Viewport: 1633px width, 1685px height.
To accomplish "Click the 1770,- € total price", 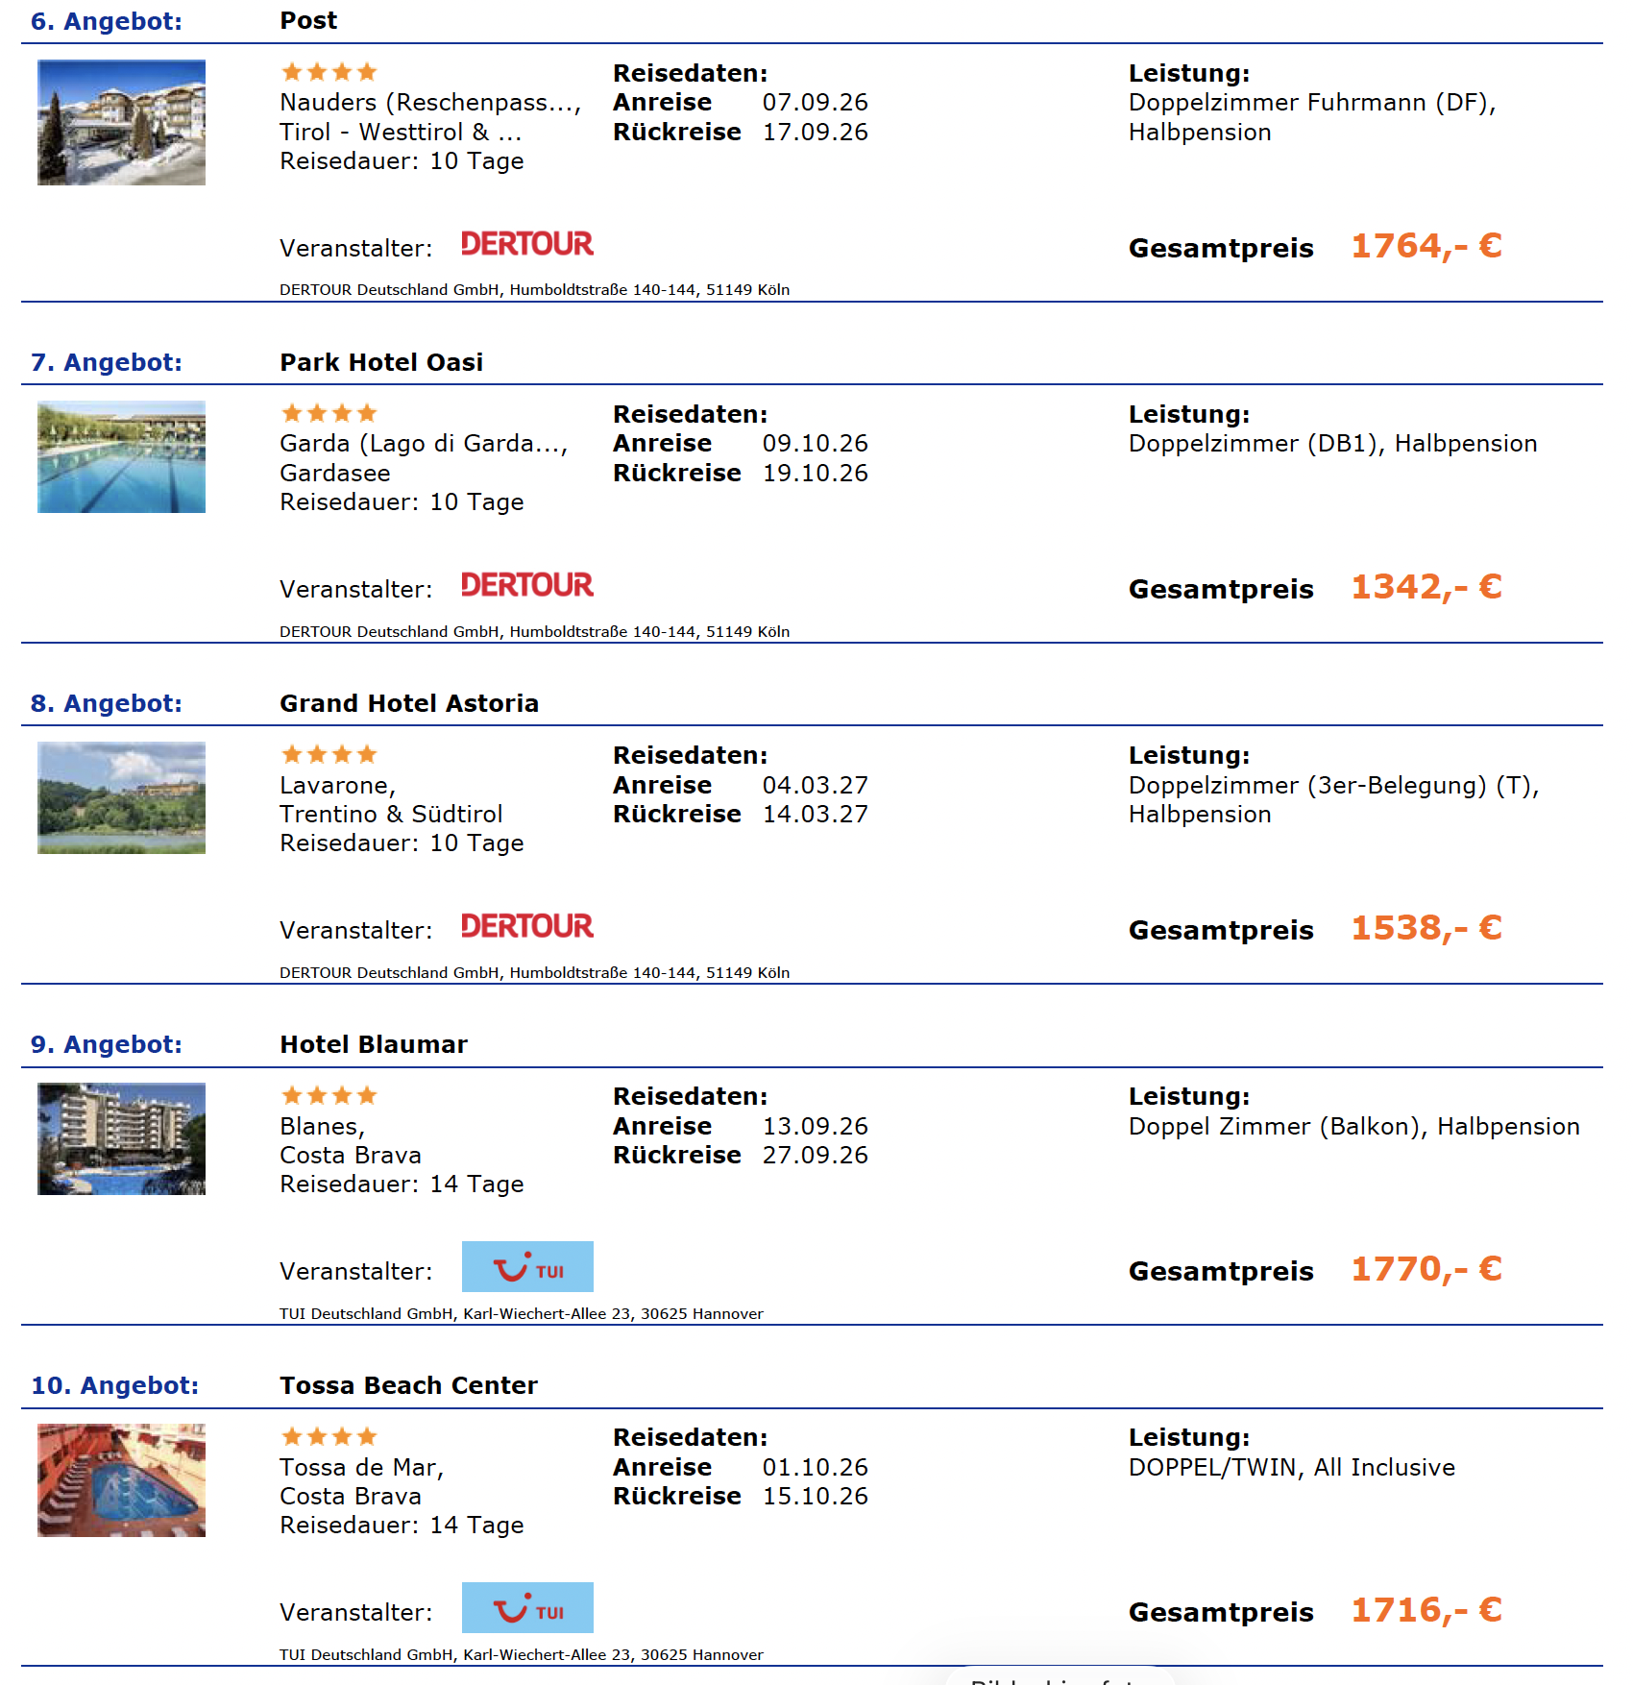I will pyautogui.click(x=1426, y=1269).
